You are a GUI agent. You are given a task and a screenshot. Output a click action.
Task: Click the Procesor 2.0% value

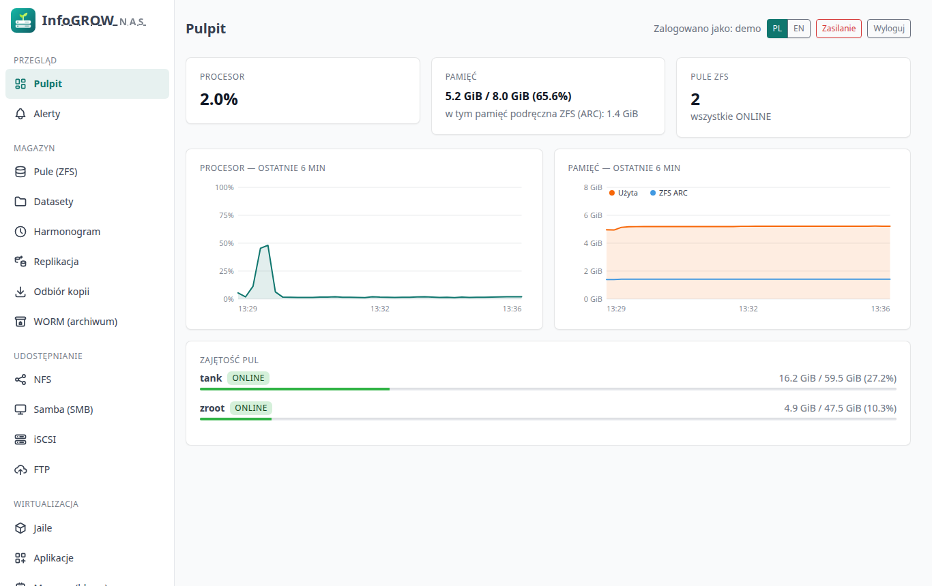coord(219,99)
